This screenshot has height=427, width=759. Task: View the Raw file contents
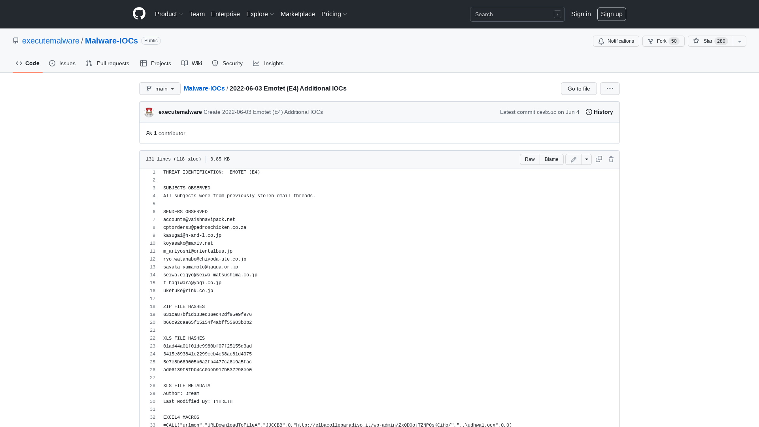pyautogui.click(x=530, y=159)
